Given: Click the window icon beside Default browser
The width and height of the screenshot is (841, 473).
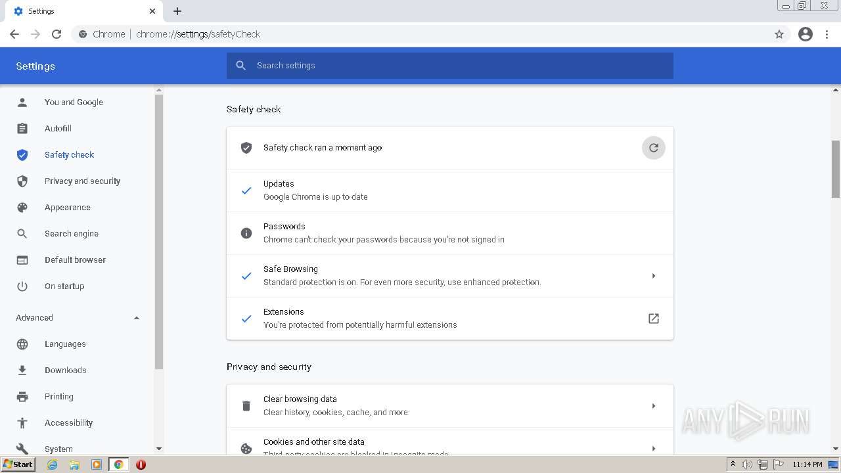Looking at the screenshot, I should [22, 260].
